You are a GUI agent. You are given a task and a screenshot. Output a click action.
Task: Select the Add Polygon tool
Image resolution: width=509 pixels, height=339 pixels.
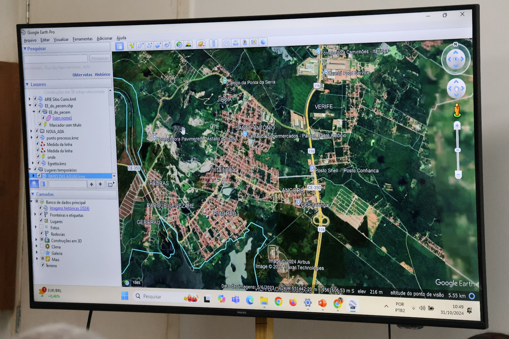140,45
